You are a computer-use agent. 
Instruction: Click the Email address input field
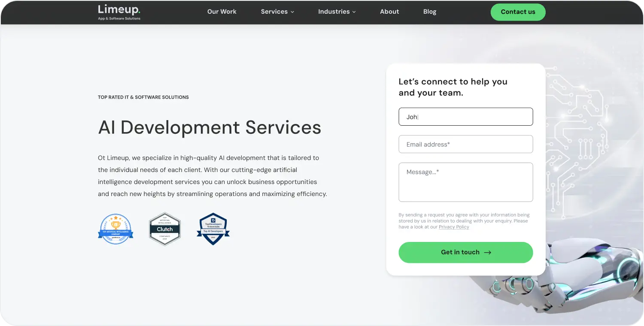pos(465,145)
